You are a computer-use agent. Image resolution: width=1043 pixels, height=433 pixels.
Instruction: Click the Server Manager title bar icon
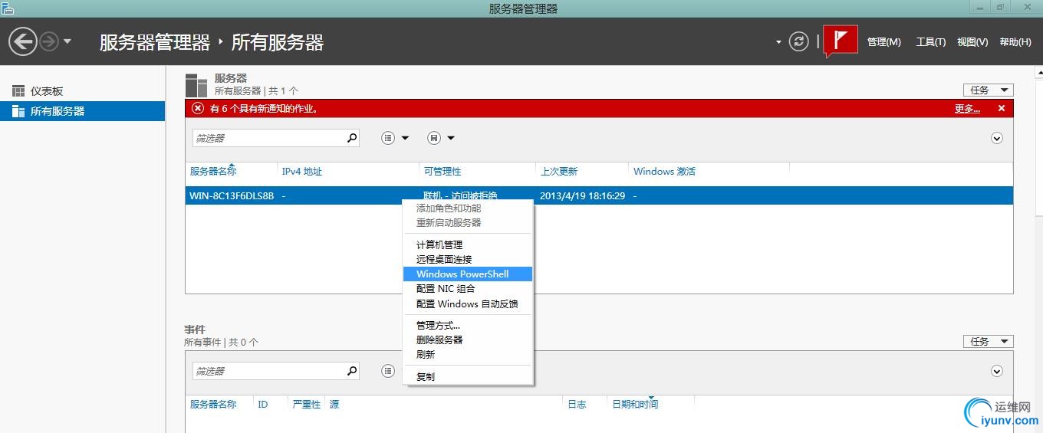click(x=8, y=8)
